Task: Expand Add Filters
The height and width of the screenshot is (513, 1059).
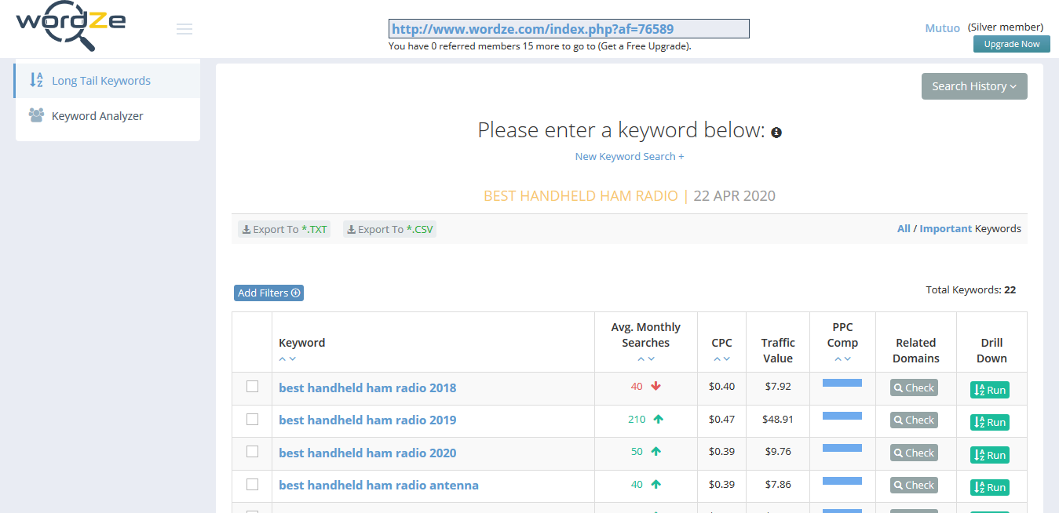Action: 268,293
